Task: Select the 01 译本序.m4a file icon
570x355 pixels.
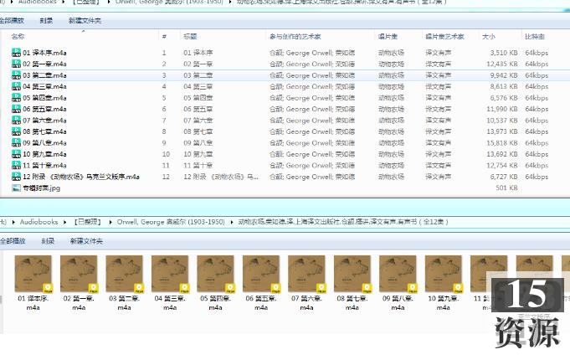Action: click(x=16, y=53)
